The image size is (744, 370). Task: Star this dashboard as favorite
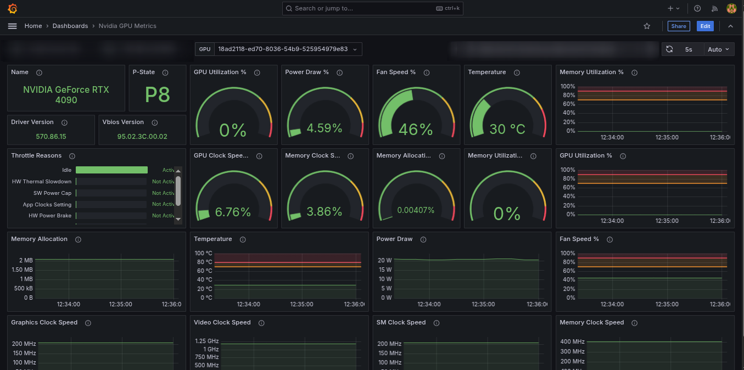point(647,26)
